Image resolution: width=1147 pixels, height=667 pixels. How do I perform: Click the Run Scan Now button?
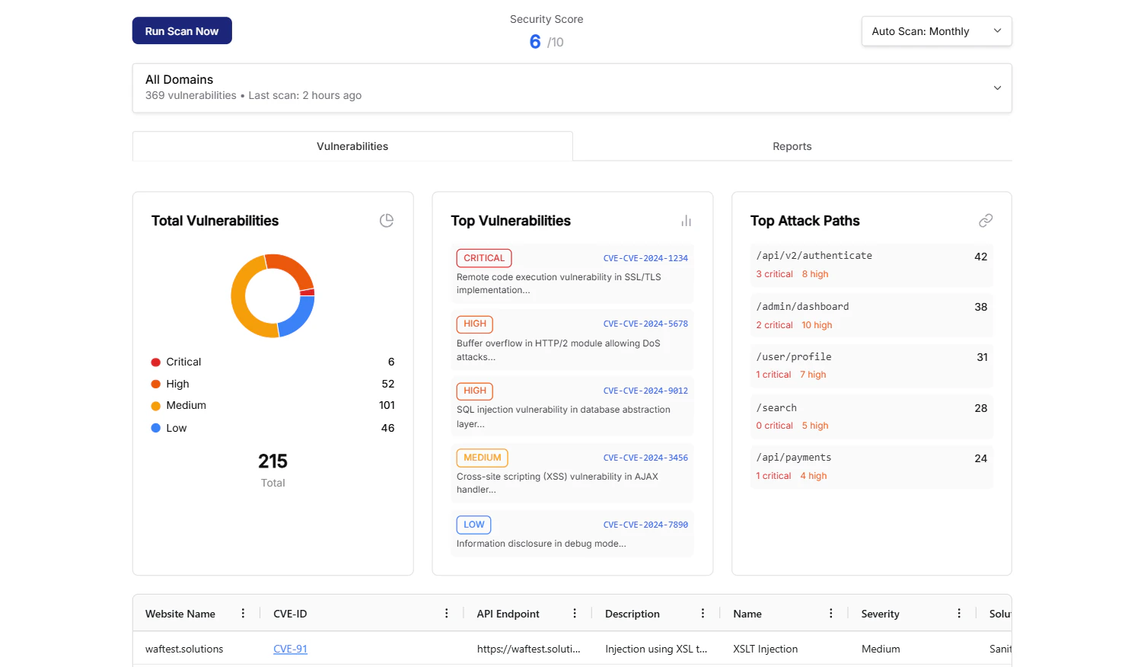pos(182,31)
